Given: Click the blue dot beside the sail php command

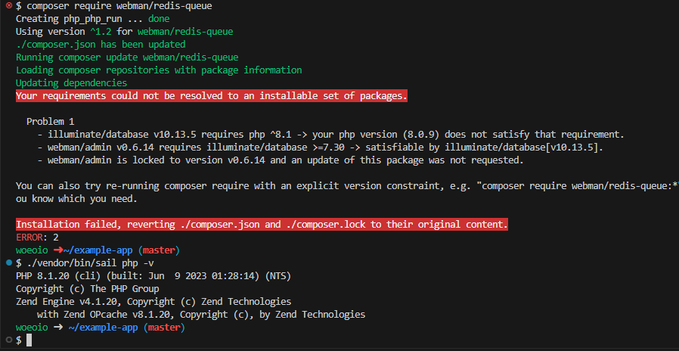Looking at the screenshot, I should point(9,262).
